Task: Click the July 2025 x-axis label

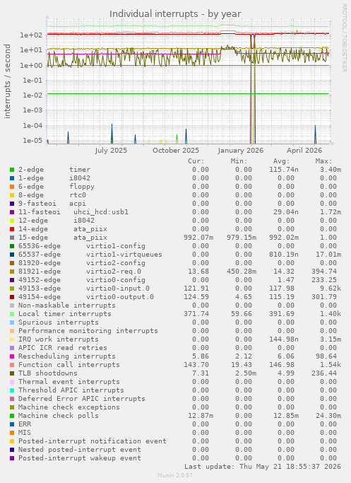Action: (x=111, y=151)
